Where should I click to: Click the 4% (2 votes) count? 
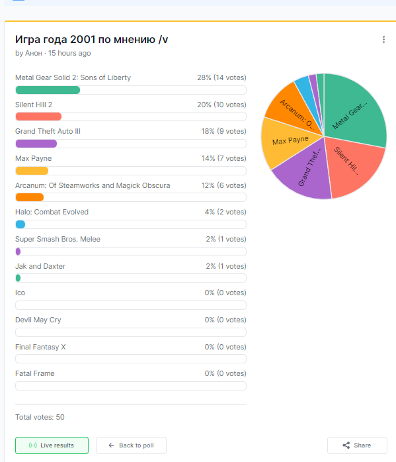pos(225,212)
